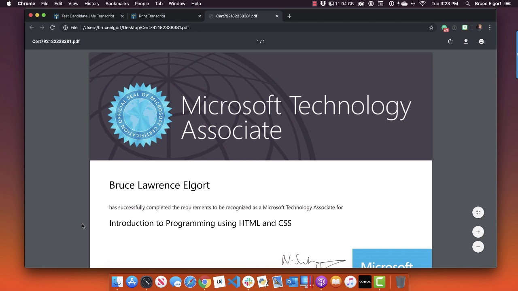Image resolution: width=518 pixels, height=291 pixels.
Task: Open Finder from the dock
Action: coord(117,282)
